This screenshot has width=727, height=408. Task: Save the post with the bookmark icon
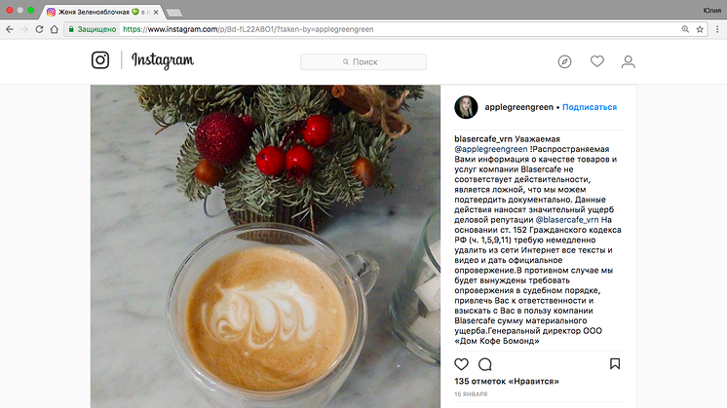pos(615,364)
